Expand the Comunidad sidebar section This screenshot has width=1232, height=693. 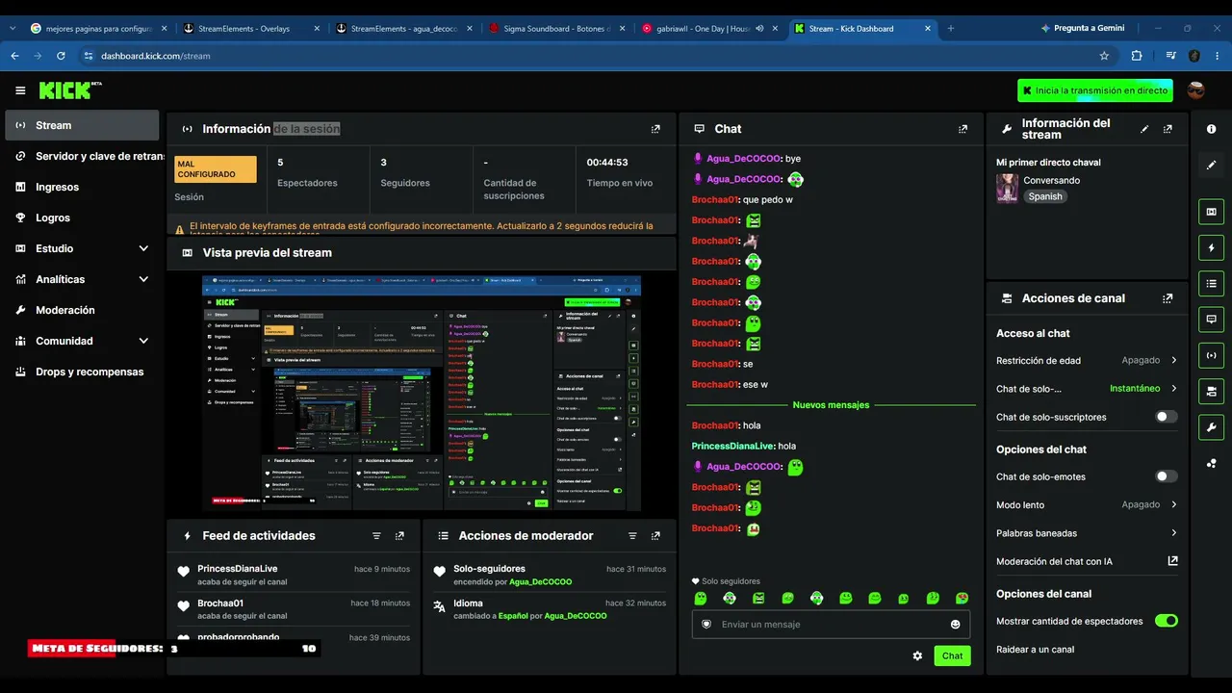[x=143, y=341]
